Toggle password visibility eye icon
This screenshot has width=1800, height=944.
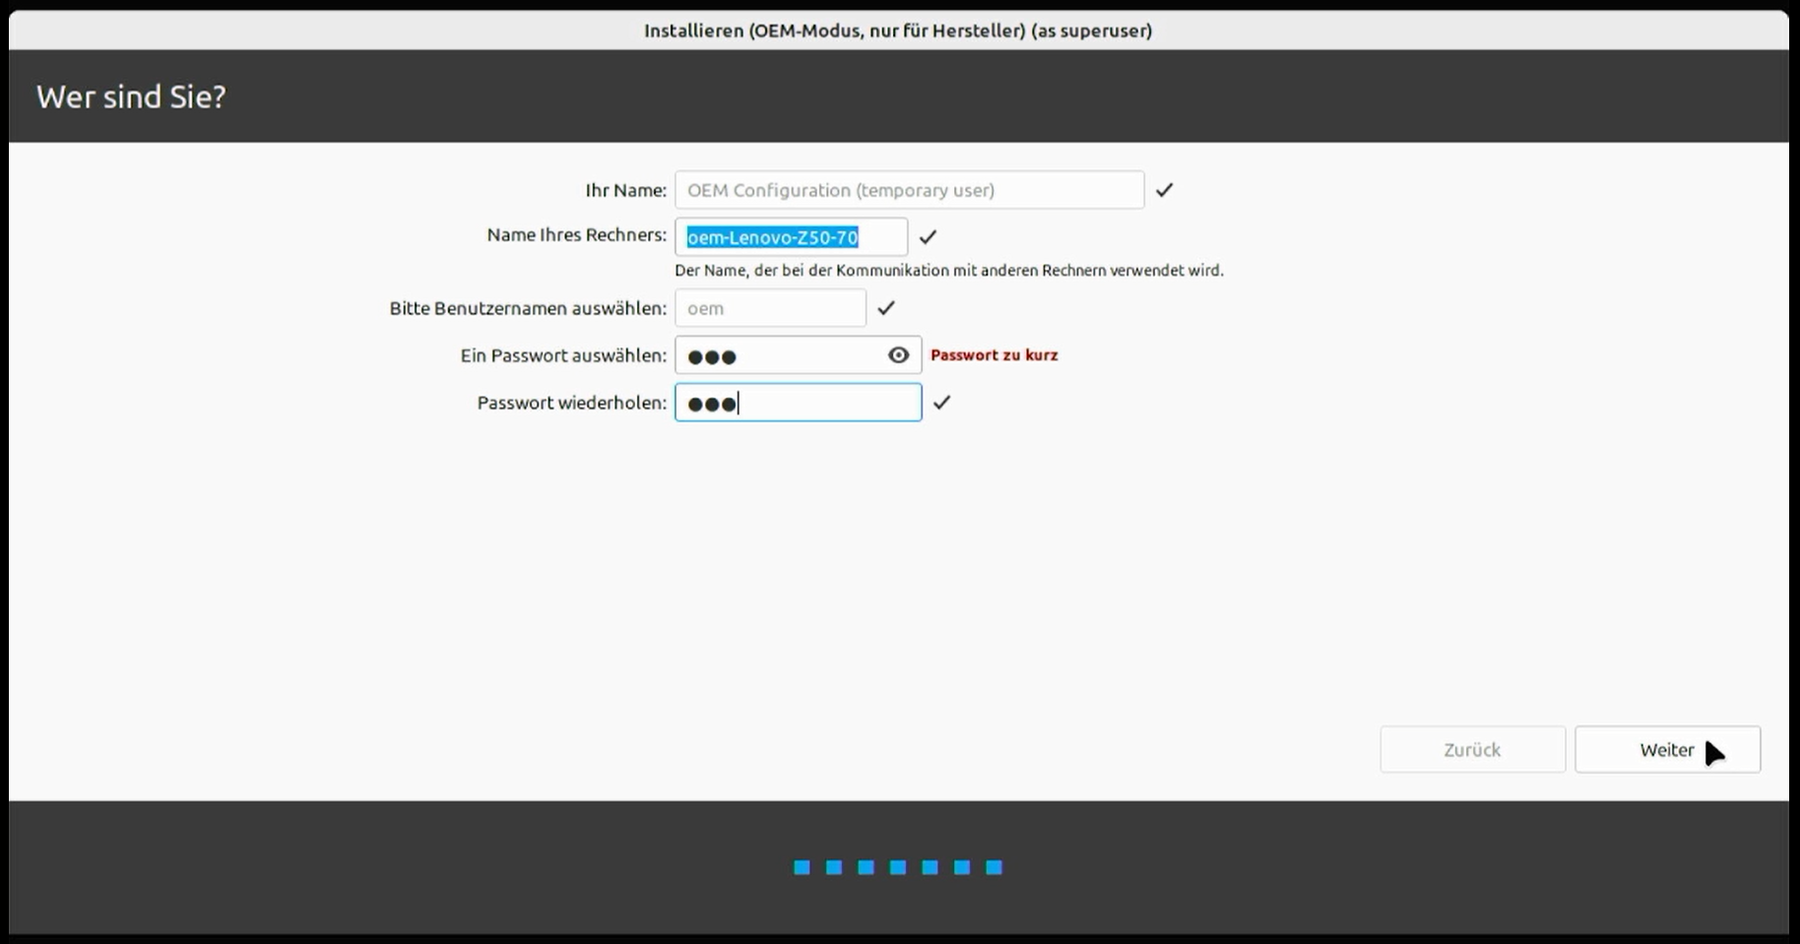[898, 355]
